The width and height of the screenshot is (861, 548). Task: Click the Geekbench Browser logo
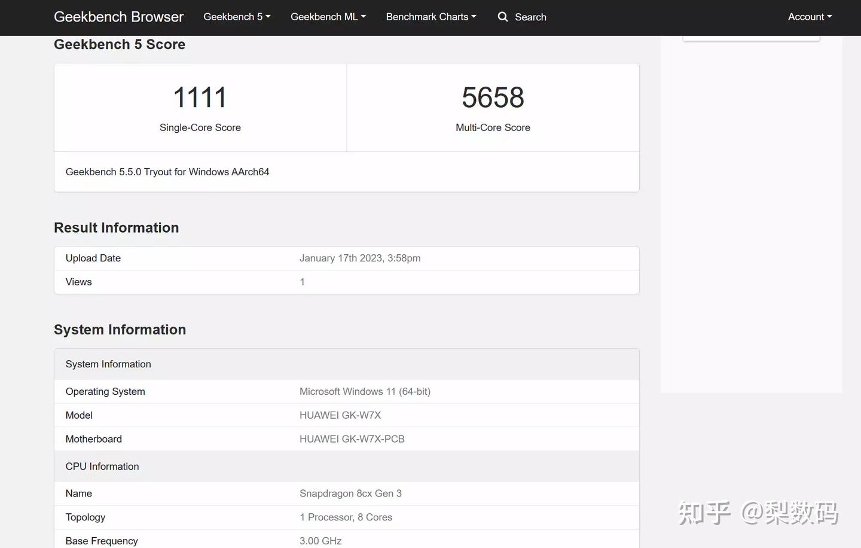pyautogui.click(x=118, y=17)
